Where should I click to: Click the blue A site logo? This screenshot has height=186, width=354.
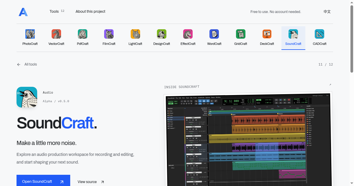23,12
